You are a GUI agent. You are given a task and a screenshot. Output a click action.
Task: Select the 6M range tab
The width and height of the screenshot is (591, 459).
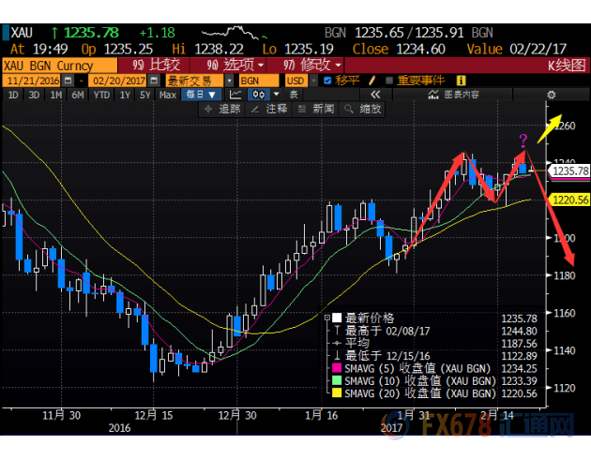pyautogui.click(x=78, y=95)
